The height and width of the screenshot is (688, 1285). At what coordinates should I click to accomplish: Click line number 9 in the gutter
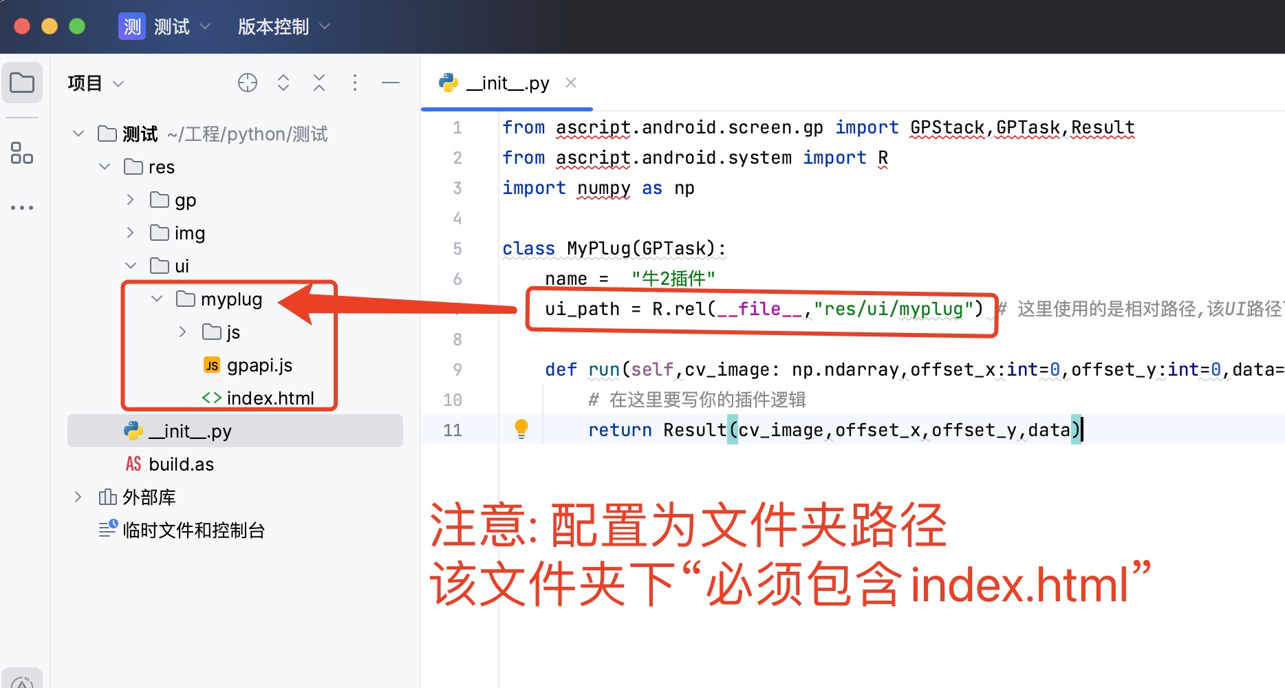(457, 369)
